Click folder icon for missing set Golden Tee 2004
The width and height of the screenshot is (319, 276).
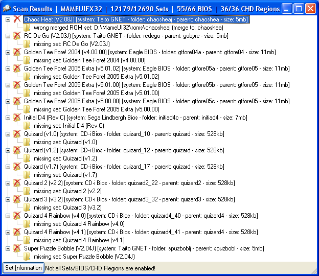pos(27,60)
